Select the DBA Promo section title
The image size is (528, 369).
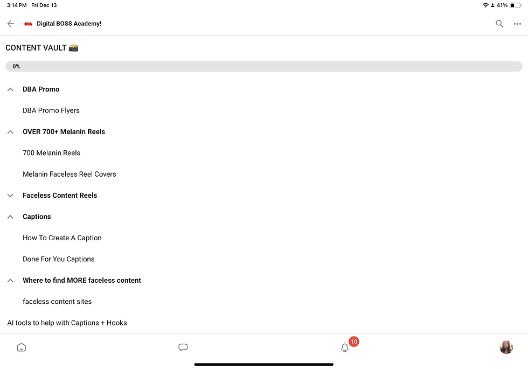point(41,89)
